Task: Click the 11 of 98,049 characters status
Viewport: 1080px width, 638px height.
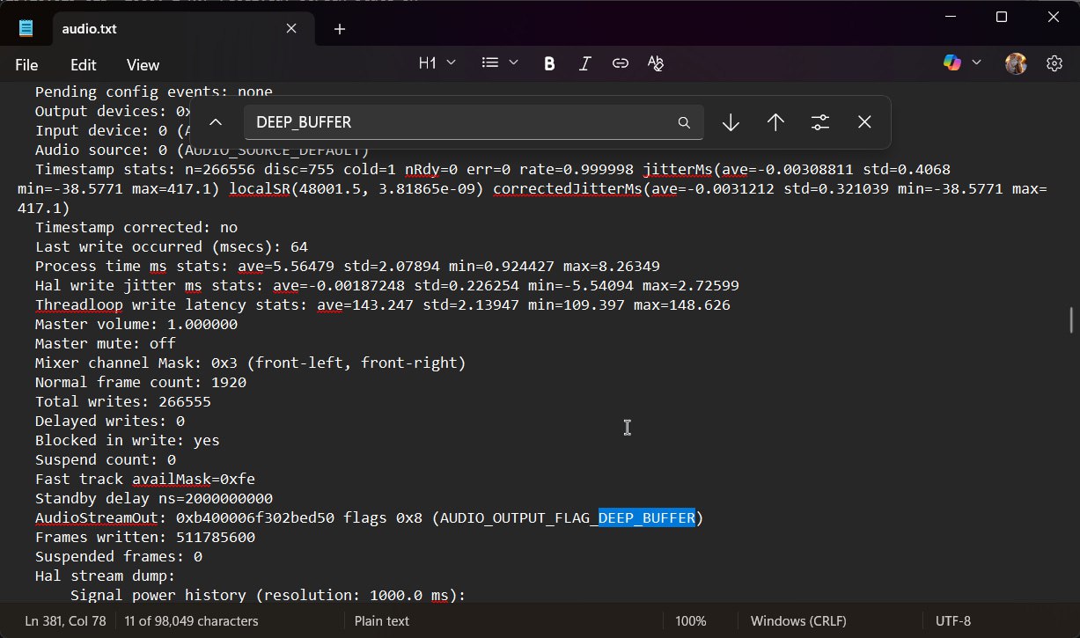Action: coord(191,620)
